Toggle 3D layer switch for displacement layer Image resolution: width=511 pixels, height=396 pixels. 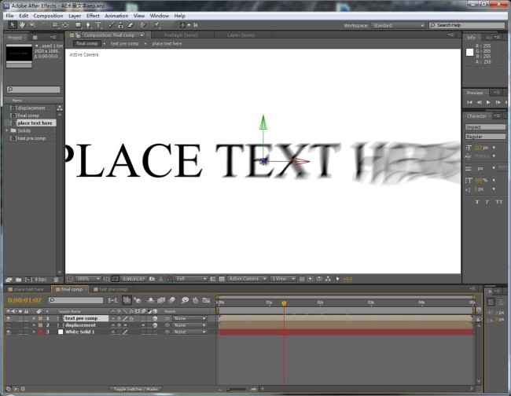click(155, 325)
